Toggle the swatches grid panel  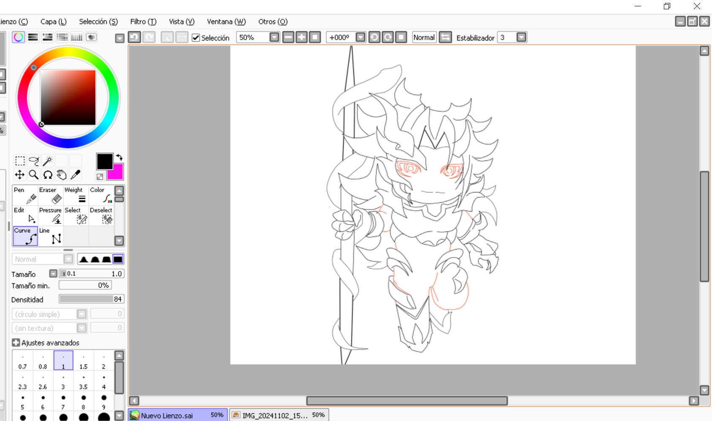click(77, 37)
